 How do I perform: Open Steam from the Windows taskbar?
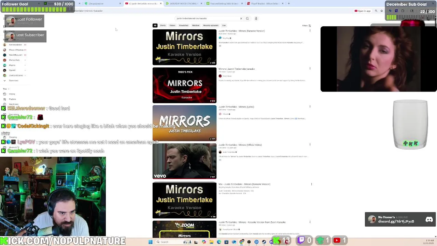pos(264,242)
